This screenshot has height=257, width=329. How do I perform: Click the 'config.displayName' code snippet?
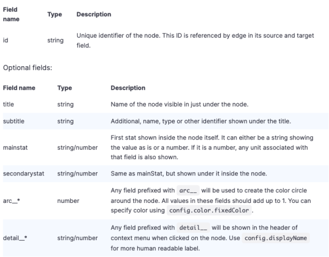coord(276,238)
